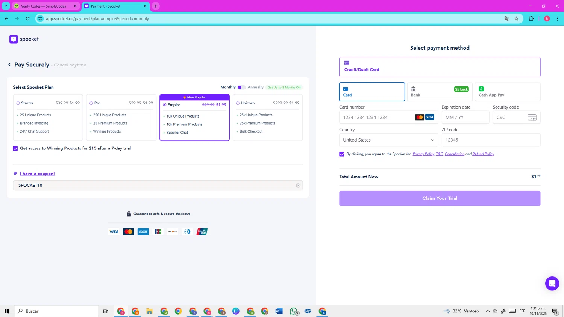Click the browser address bar URL
Viewport: 564px width, 317px height.
[97, 19]
